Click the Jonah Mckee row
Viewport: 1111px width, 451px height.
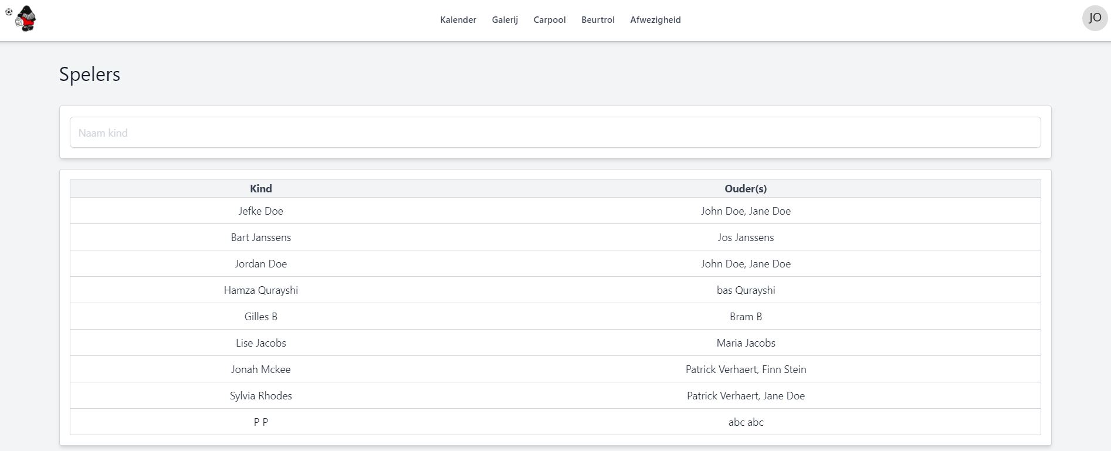[x=260, y=369]
